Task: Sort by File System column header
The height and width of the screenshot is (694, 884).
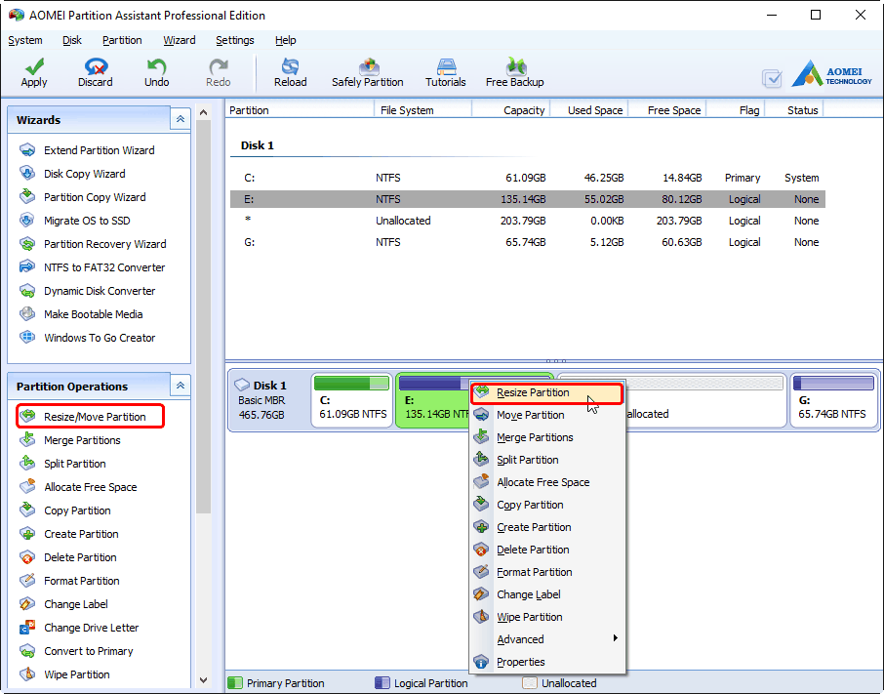Action: 422,110
